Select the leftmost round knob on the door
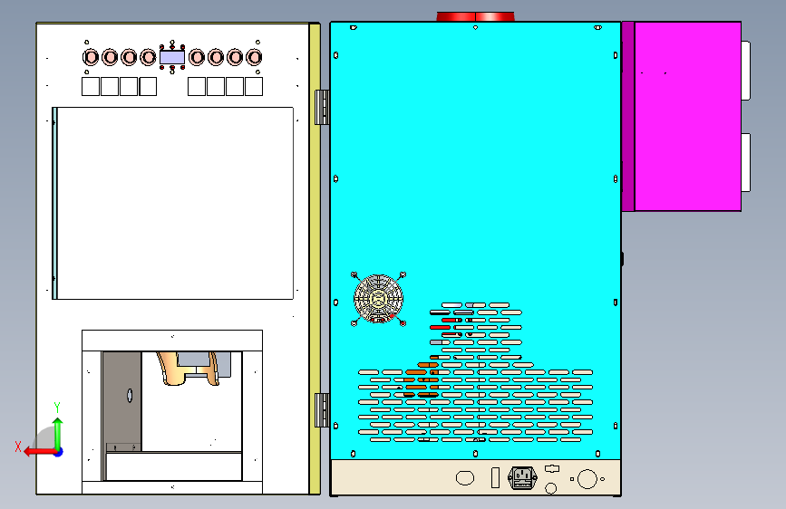786x509 pixels. coord(91,57)
